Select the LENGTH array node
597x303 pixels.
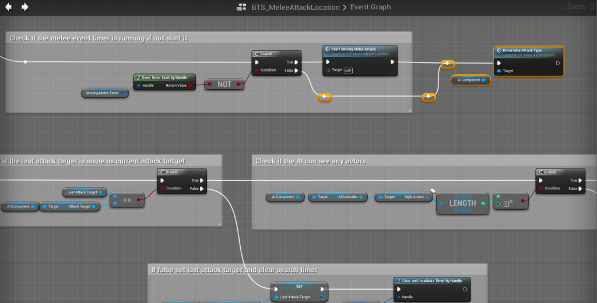(x=462, y=203)
